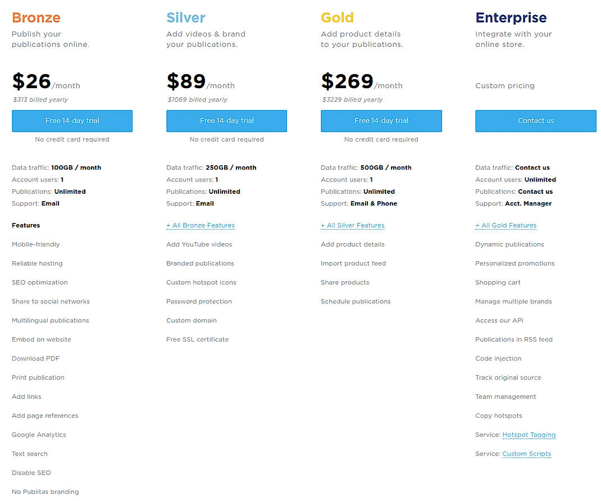The height and width of the screenshot is (501, 601).
Task: Click the Shopping cart feature under Enterprise
Action: tap(498, 283)
